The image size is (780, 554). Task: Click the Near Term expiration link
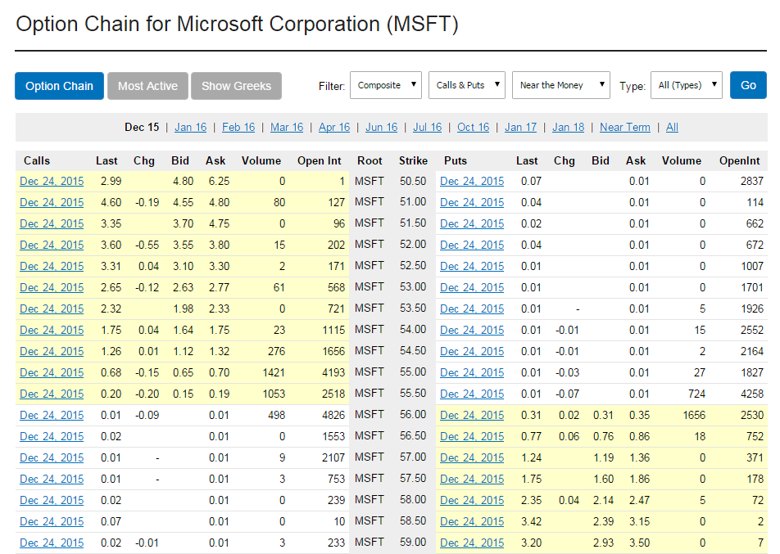624,127
